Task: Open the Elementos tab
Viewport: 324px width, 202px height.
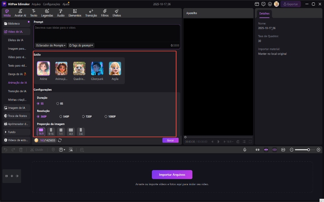Action: pyautogui.click(x=75, y=13)
